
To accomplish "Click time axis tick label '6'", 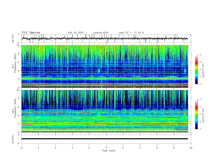I will tap(123, 148).
